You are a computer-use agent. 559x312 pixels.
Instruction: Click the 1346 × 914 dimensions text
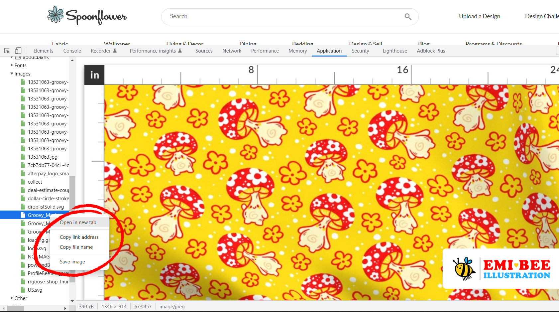click(114, 306)
